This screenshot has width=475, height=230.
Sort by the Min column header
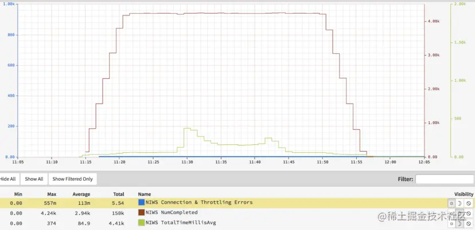click(18, 194)
